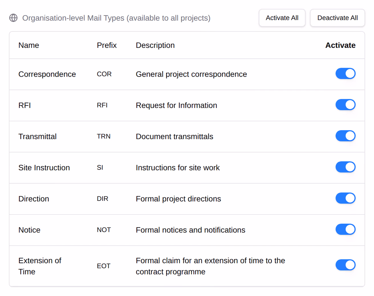Click 'Formal project directions' description

tap(178, 199)
